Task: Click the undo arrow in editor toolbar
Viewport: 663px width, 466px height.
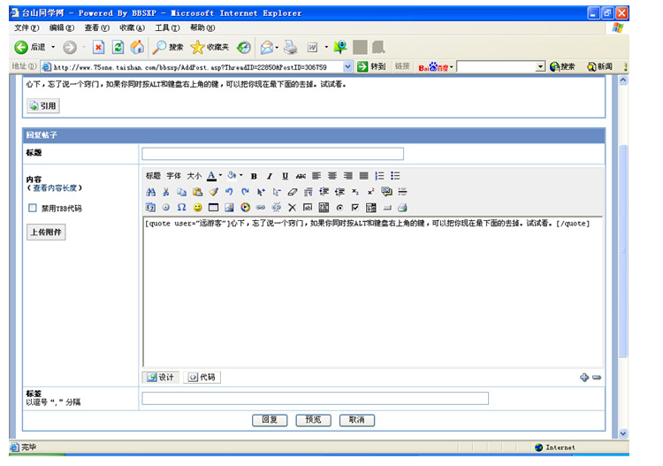Action: [229, 192]
